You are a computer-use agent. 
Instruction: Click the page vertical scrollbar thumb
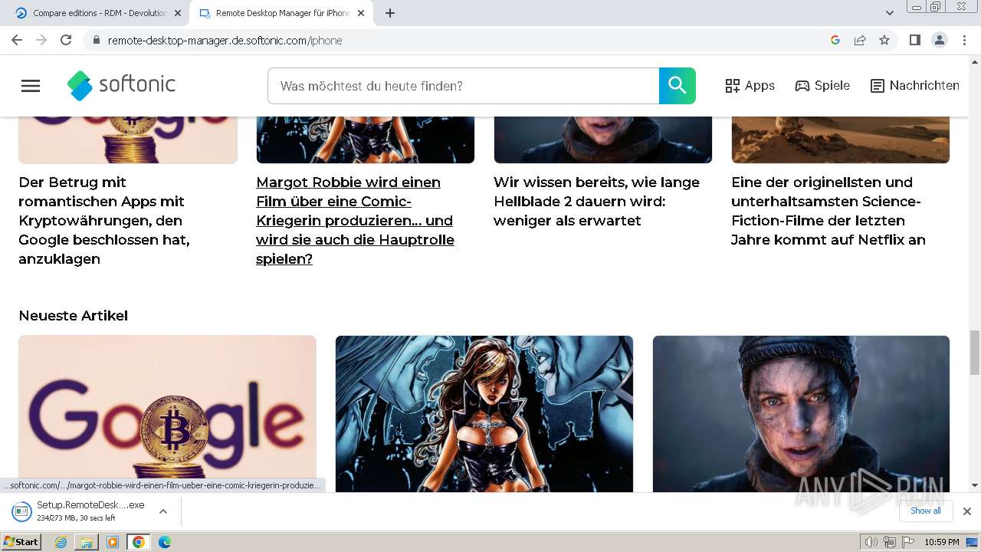point(975,353)
